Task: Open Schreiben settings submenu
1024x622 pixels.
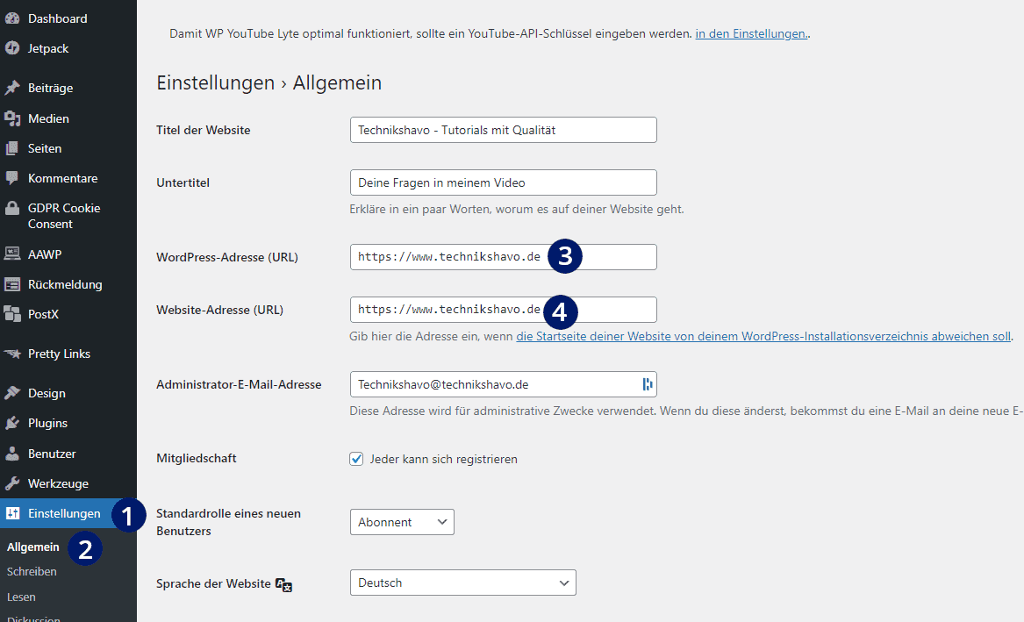Action: (x=32, y=571)
